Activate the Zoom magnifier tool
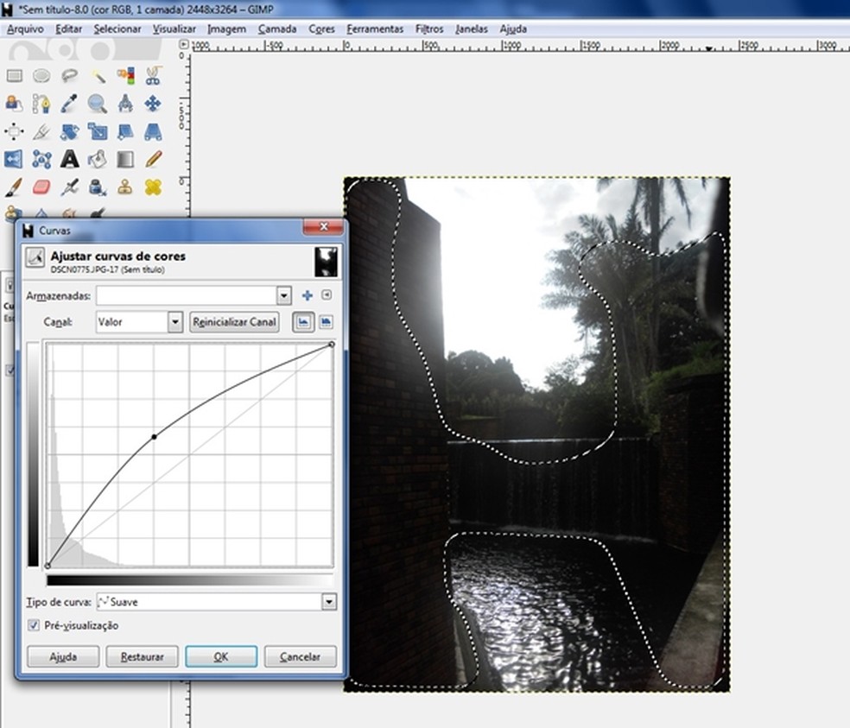The height and width of the screenshot is (728, 850). 98,104
